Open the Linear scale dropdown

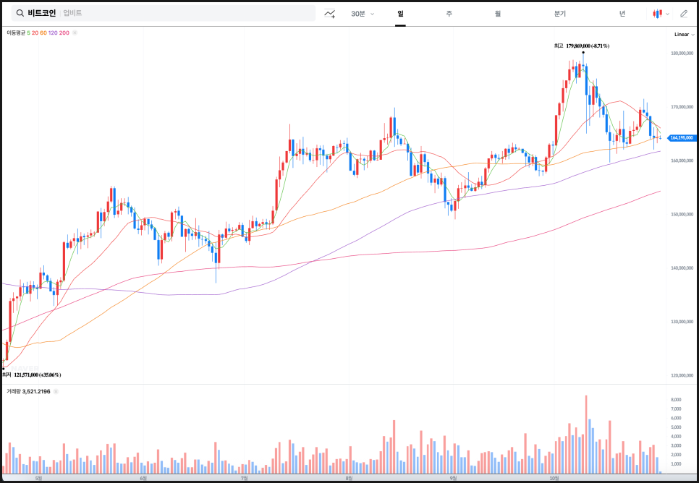(684, 34)
